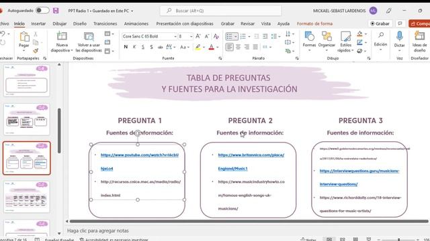Increase font size with the larger A
This screenshot has width=430, height=241.
(198, 36)
